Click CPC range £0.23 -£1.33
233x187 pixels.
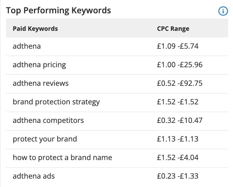point(178,176)
